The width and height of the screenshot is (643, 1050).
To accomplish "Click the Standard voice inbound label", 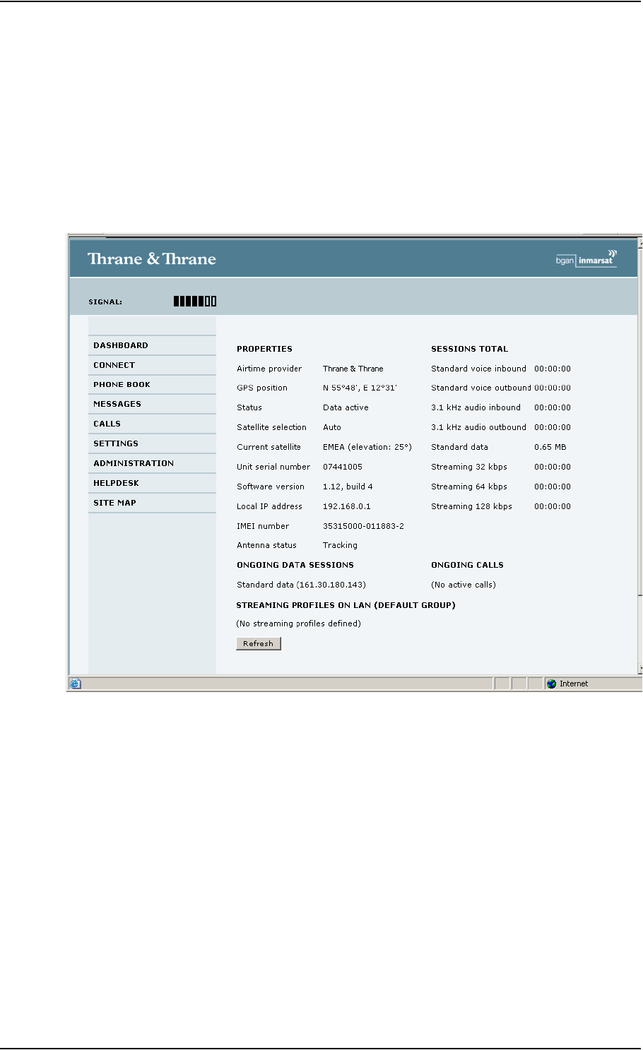I will 478,369.
